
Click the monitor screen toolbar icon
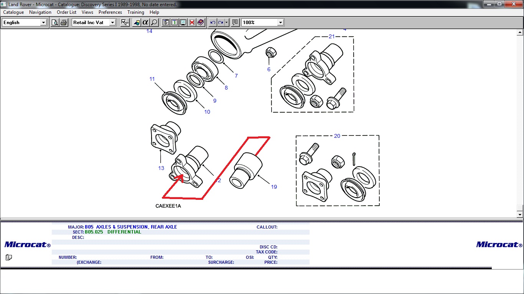point(183,23)
